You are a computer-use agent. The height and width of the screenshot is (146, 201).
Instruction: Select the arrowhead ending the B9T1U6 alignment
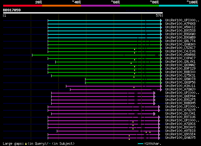[x=159, y=117]
